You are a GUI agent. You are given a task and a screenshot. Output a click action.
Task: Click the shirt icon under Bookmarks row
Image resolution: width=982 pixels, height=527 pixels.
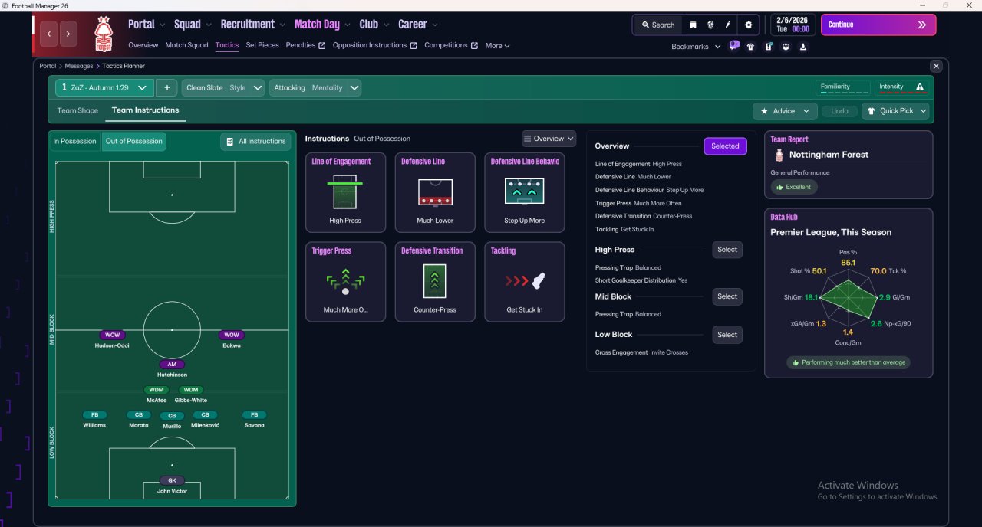(x=750, y=46)
